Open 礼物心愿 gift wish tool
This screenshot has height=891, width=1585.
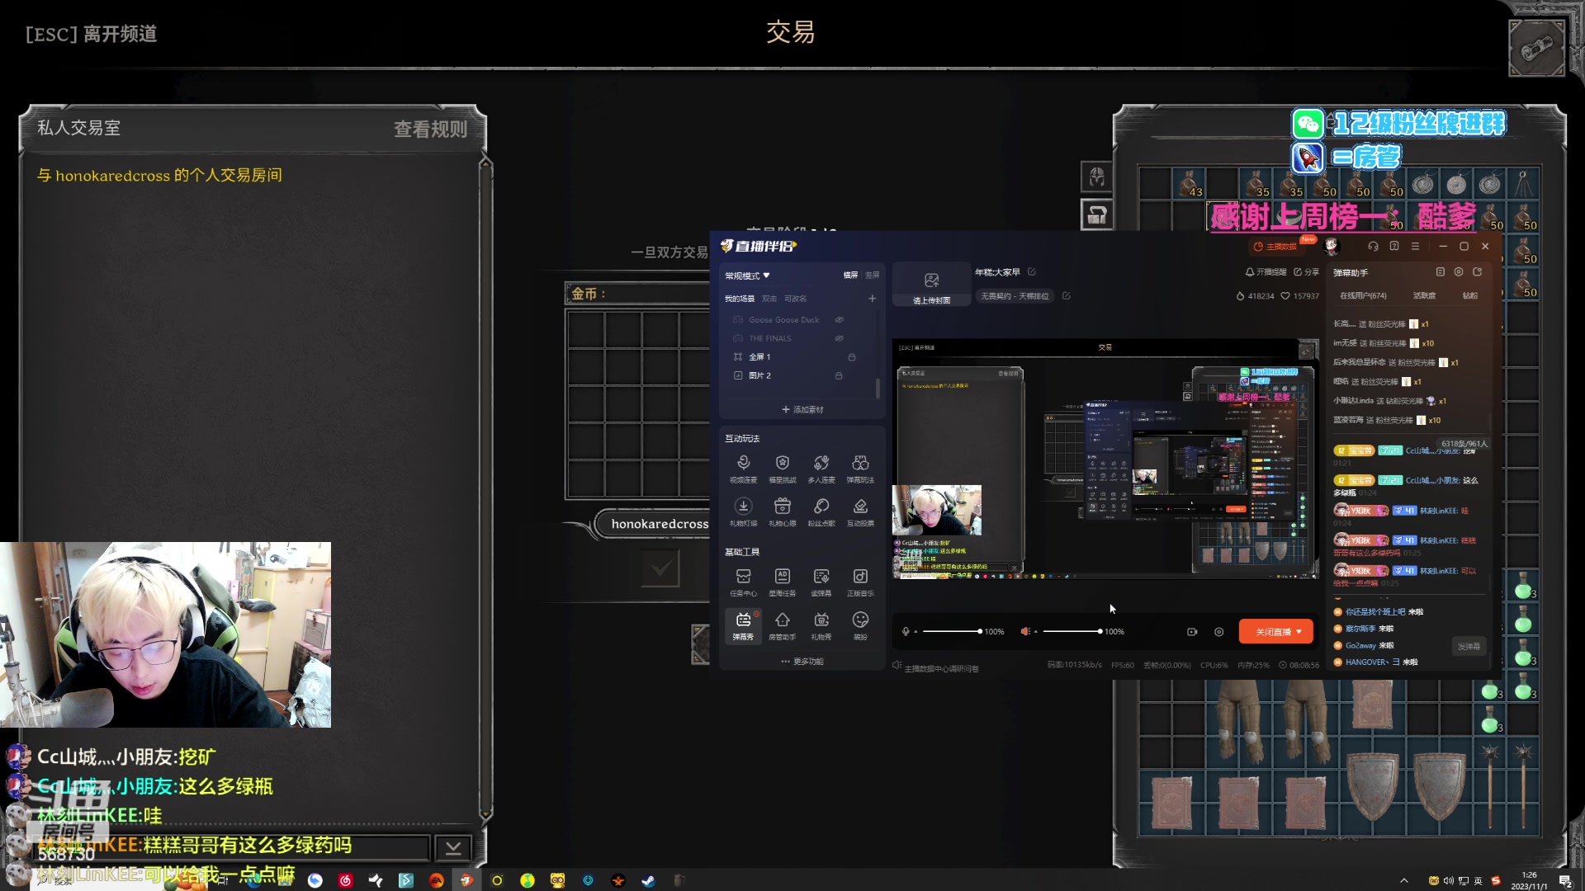tap(782, 511)
